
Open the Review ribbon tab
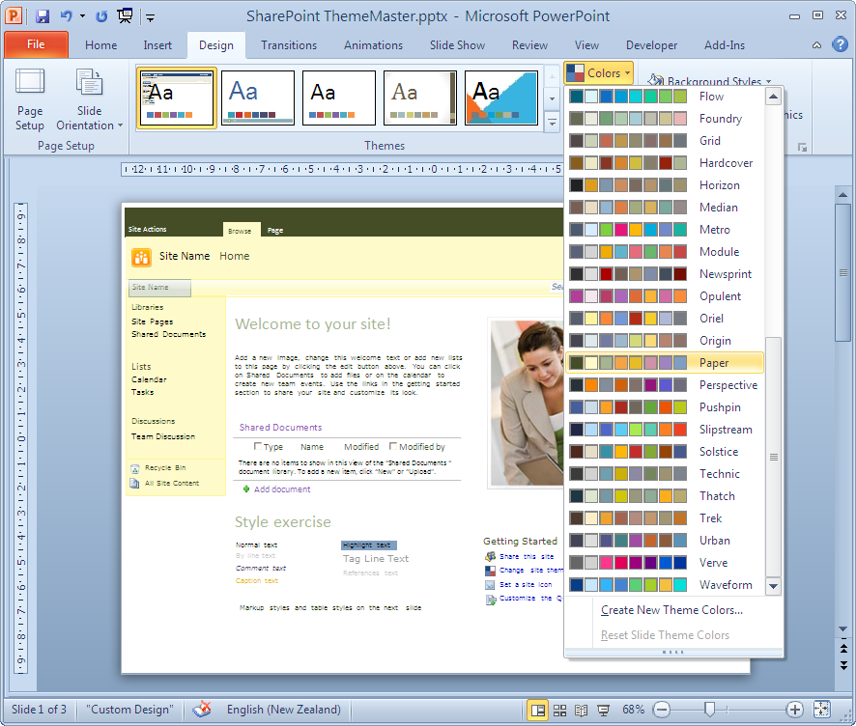pos(529,45)
